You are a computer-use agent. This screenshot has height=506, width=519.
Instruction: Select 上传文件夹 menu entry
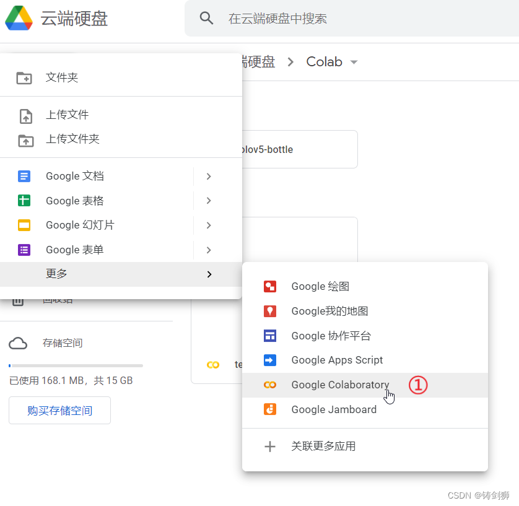[121, 139]
